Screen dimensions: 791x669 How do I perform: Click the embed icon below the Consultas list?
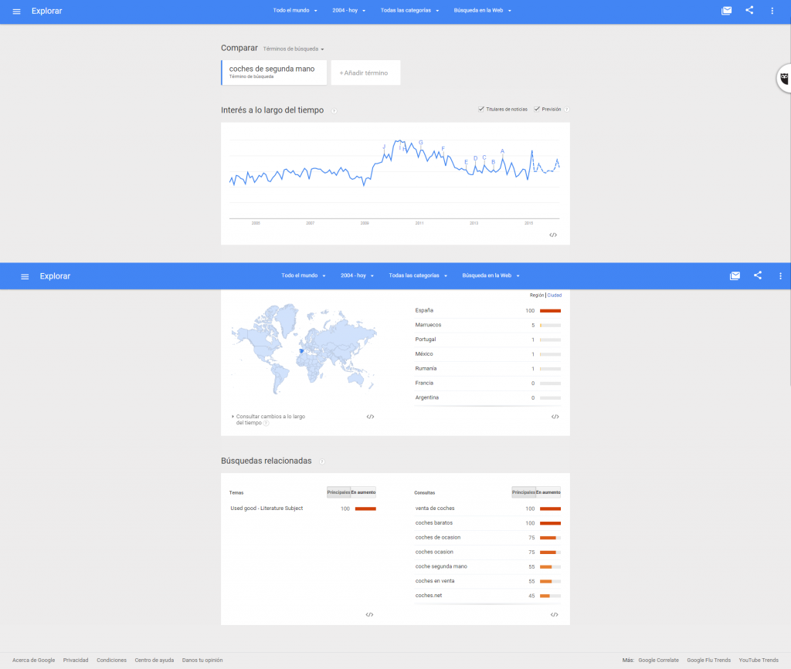coord(554,615)
